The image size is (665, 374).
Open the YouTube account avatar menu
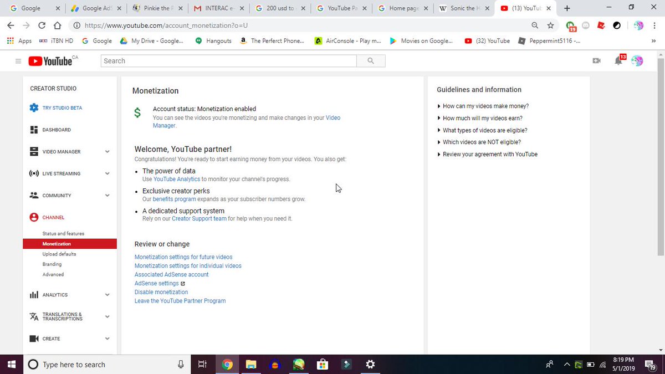tap(637, 61)
